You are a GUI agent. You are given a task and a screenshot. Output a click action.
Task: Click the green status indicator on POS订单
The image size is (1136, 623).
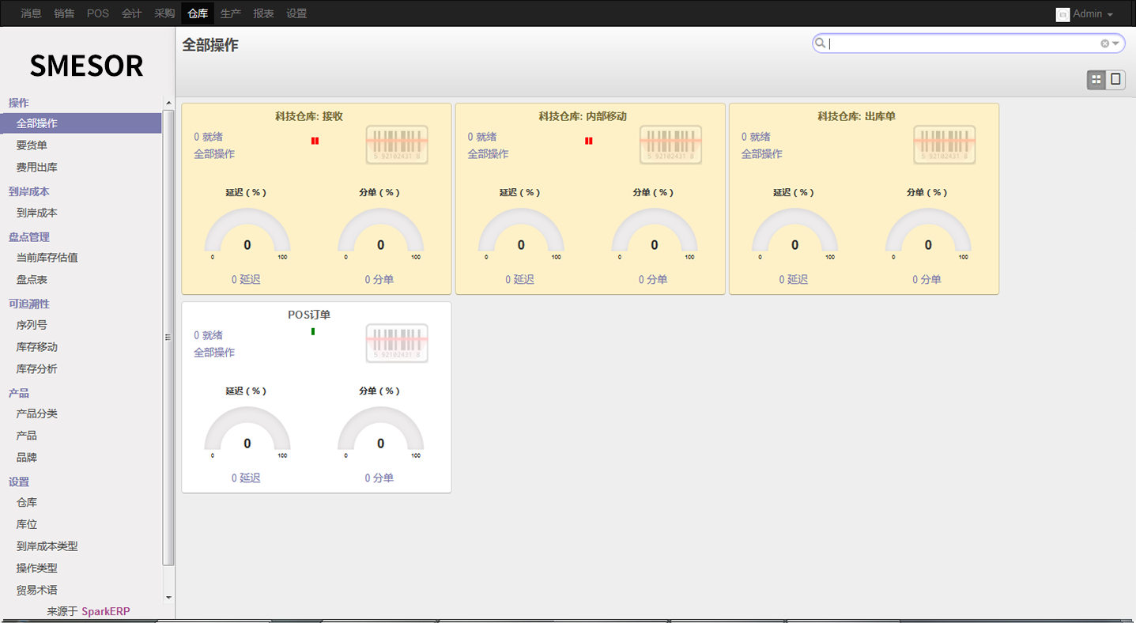click(313, 331)
